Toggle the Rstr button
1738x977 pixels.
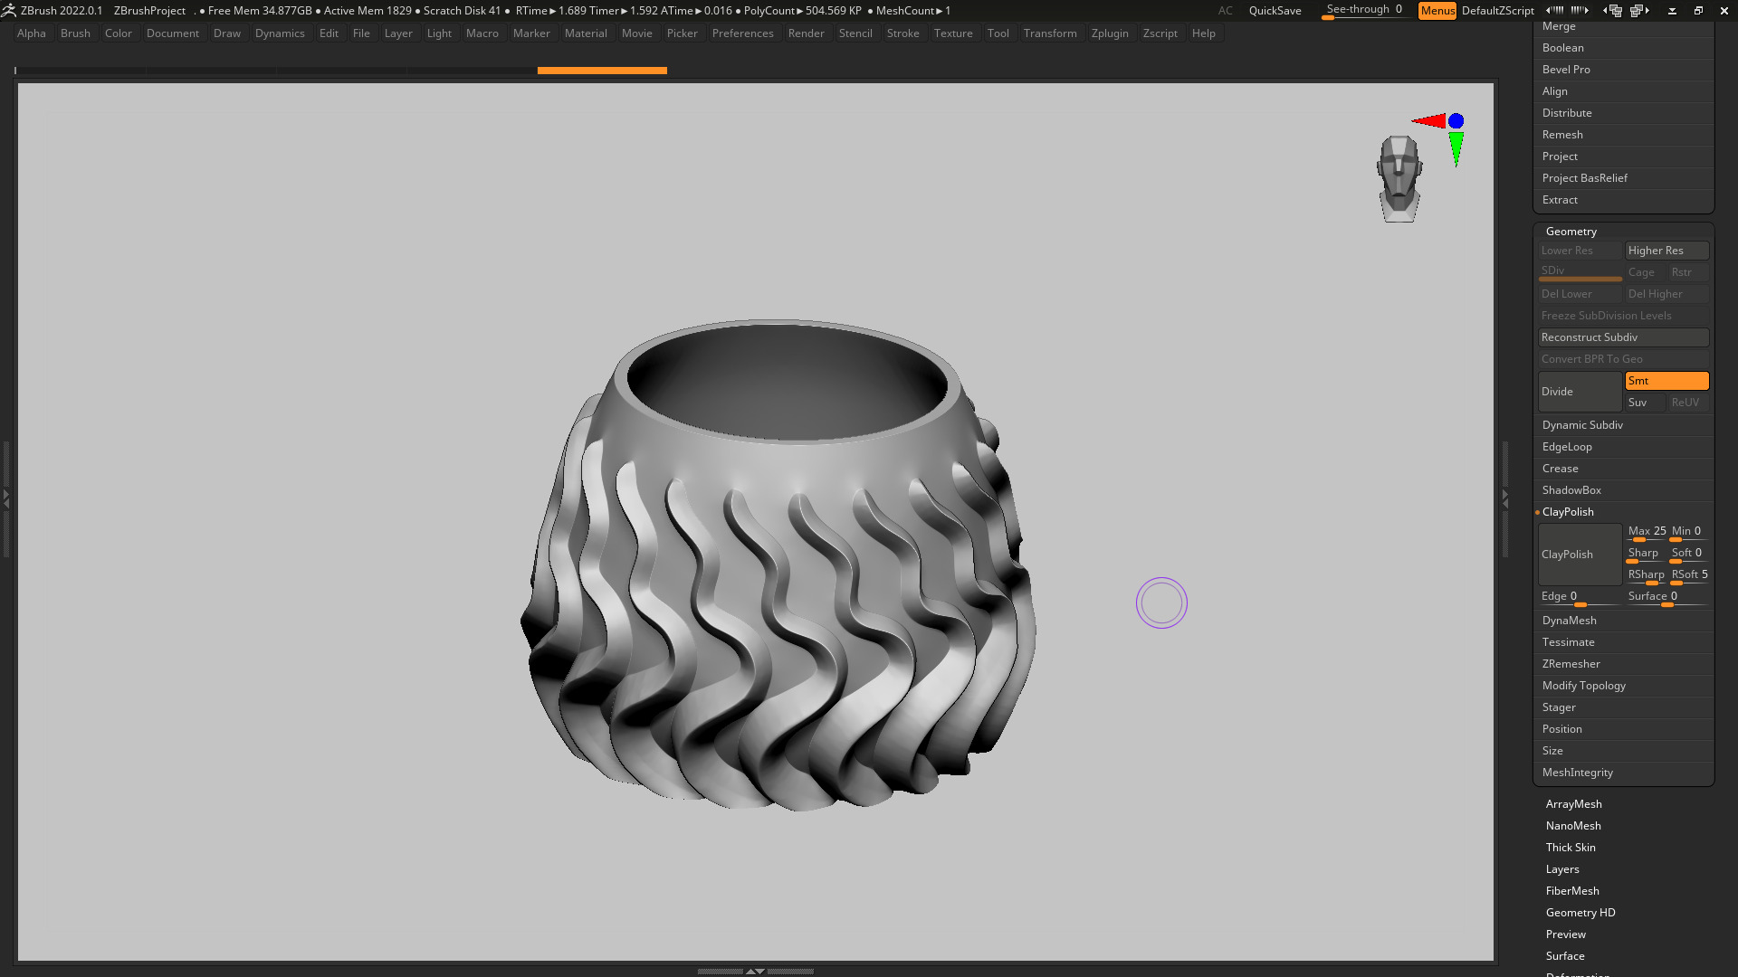pos(1688,272)
